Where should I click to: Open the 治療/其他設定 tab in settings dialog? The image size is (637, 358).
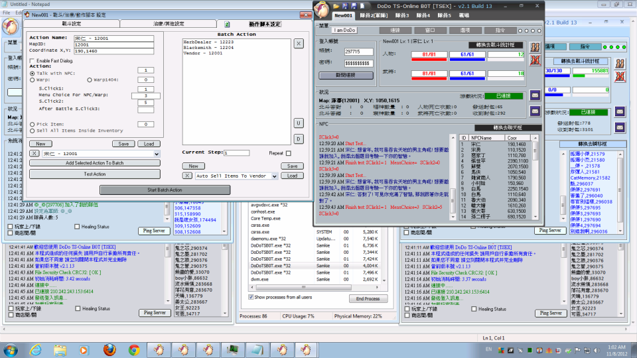click(169, 24)
